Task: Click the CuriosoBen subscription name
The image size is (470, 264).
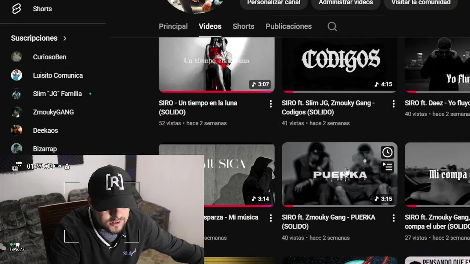Action: click(50, 57)
